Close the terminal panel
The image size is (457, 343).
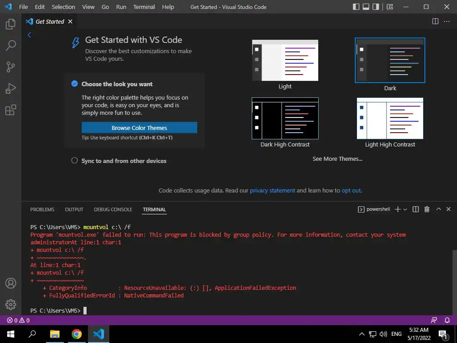449,209
